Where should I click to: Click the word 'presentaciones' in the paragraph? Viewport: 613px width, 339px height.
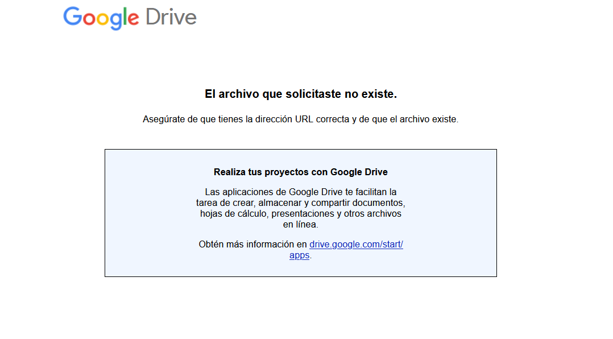coord(303,214)
